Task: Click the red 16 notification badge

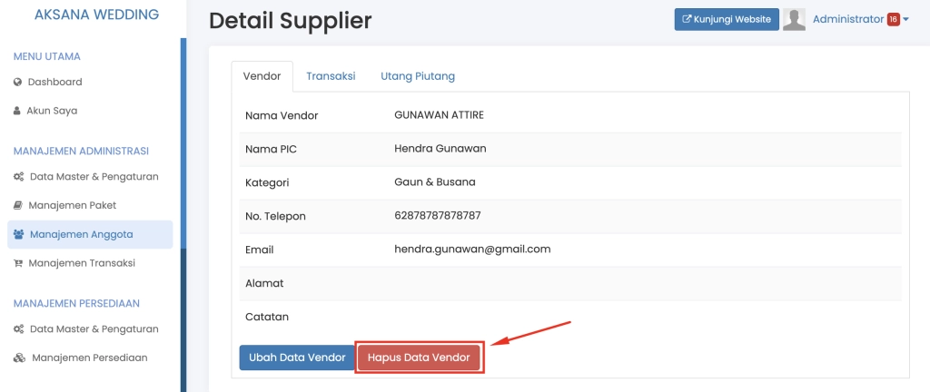Action: (894, 20)
